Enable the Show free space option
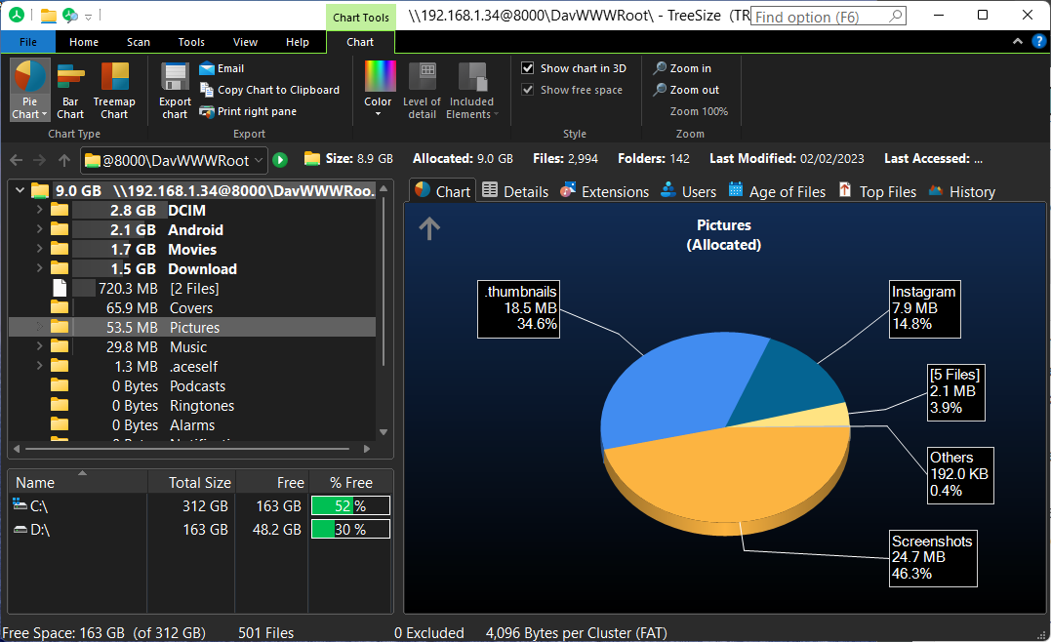Screen dimensions: 1051x642 [528, 88]
